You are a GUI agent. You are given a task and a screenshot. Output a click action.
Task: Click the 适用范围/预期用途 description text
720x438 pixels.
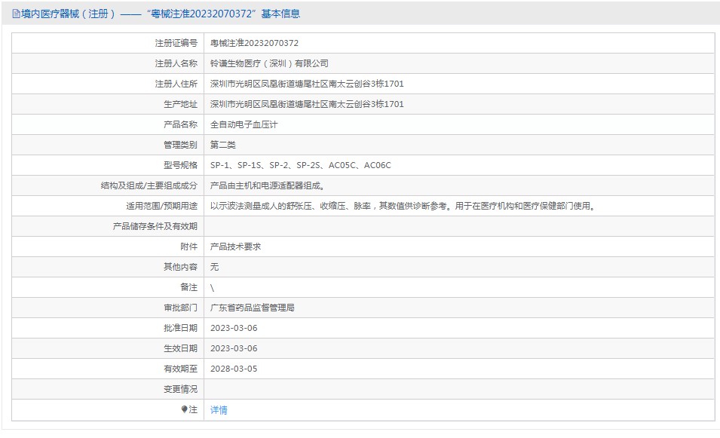pos(403,206)
